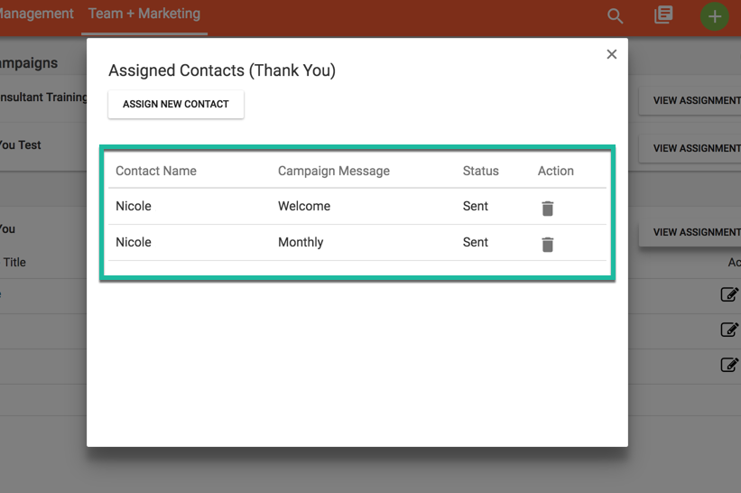
Task: Switch to the Team + Marketing tab
Action: (144, 14)
